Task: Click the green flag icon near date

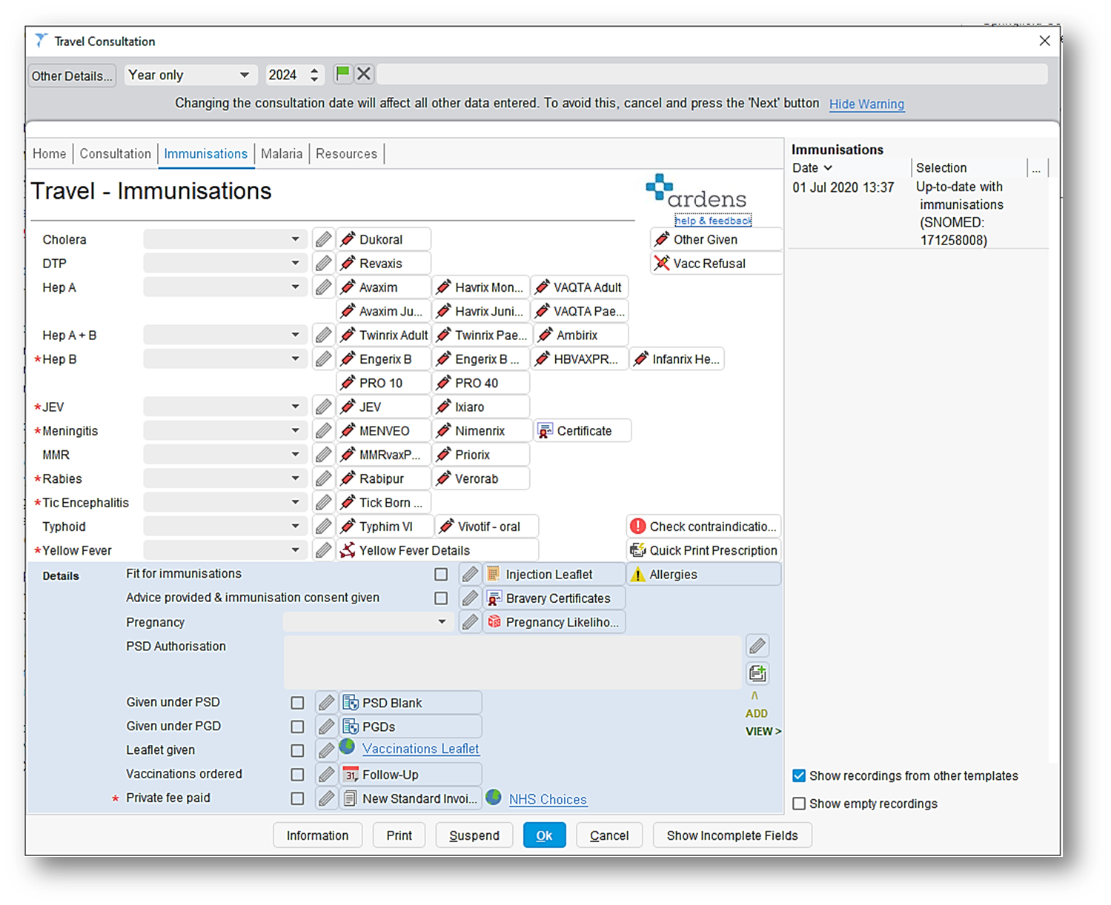Action: pyautogui.click(x=342, y=74)
